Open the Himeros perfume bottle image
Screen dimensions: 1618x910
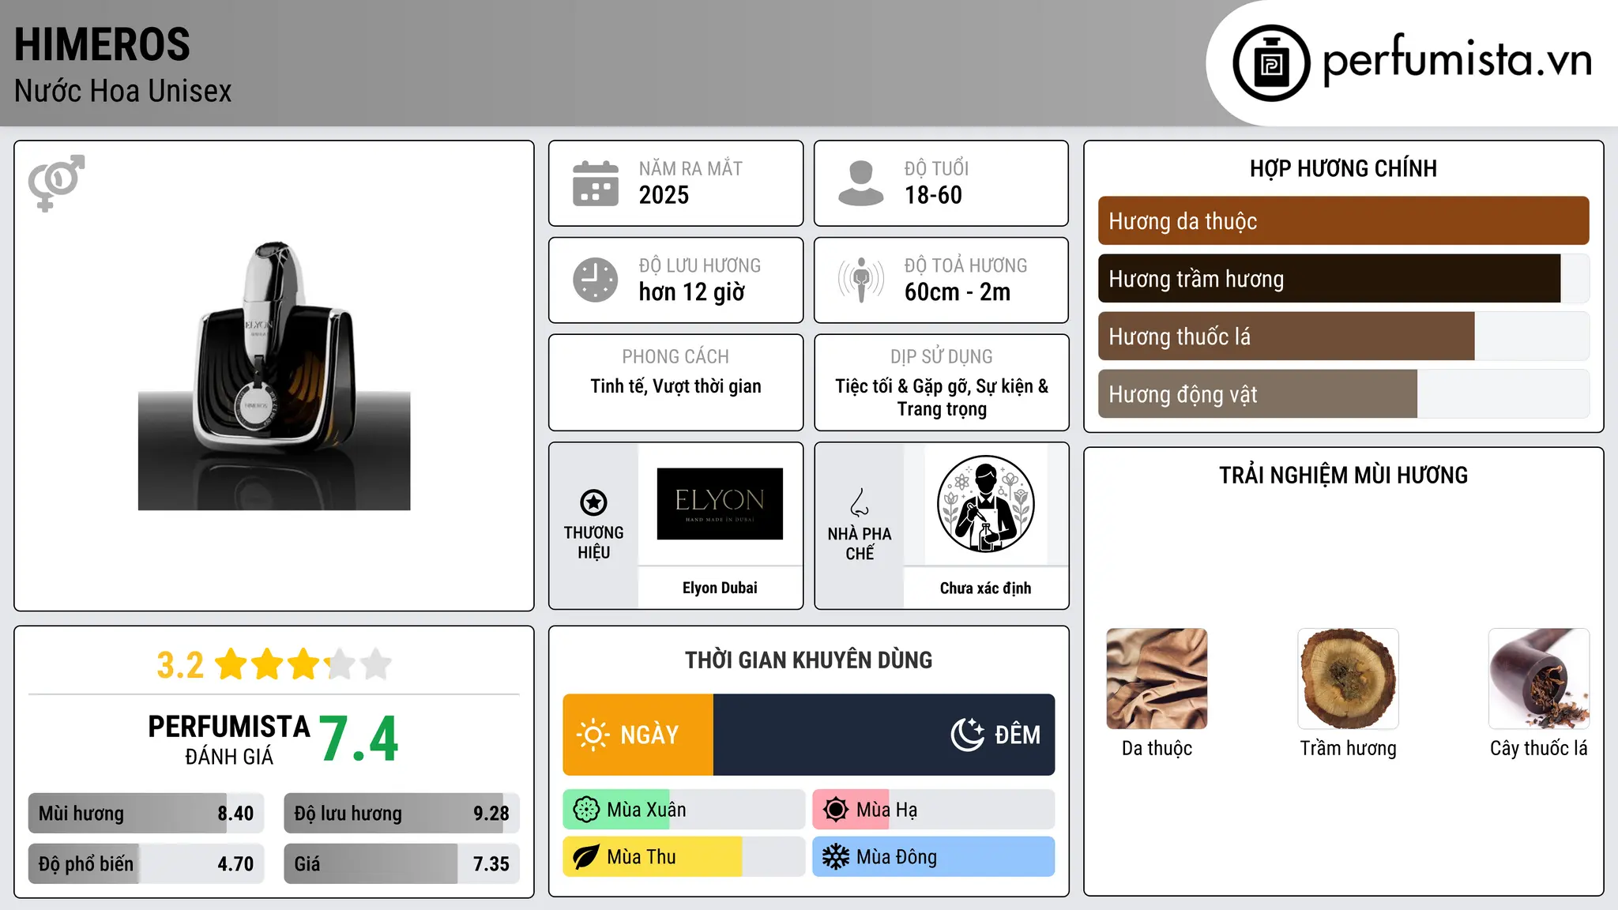pyautogui.click(x=274, y=375)
